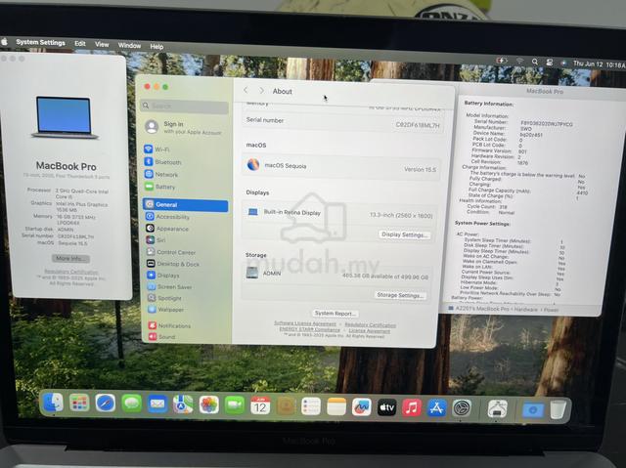Focus the settings Search field
This screenshot has height=468, width=626.
coord(185,106)
